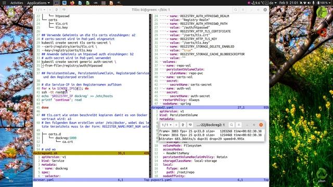Image resolution: width=333 pixels, height=187 pixels.
Task: Open the 'de' keyboard layout menu
Action: pyautogui.click(x=273, y=3)
